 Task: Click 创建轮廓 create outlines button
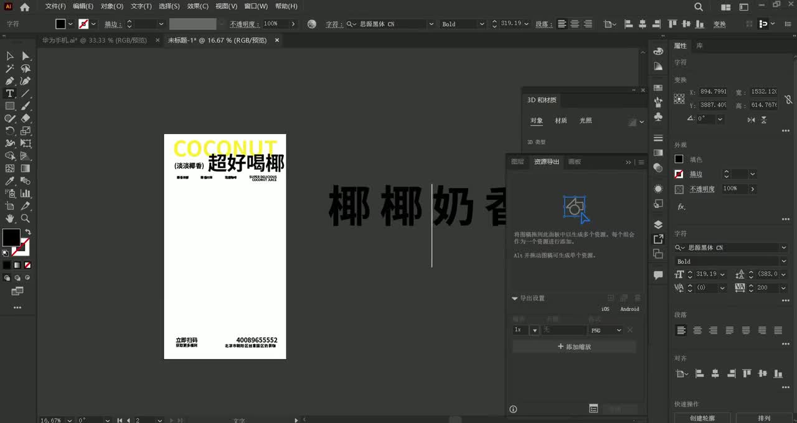point(702,418)
